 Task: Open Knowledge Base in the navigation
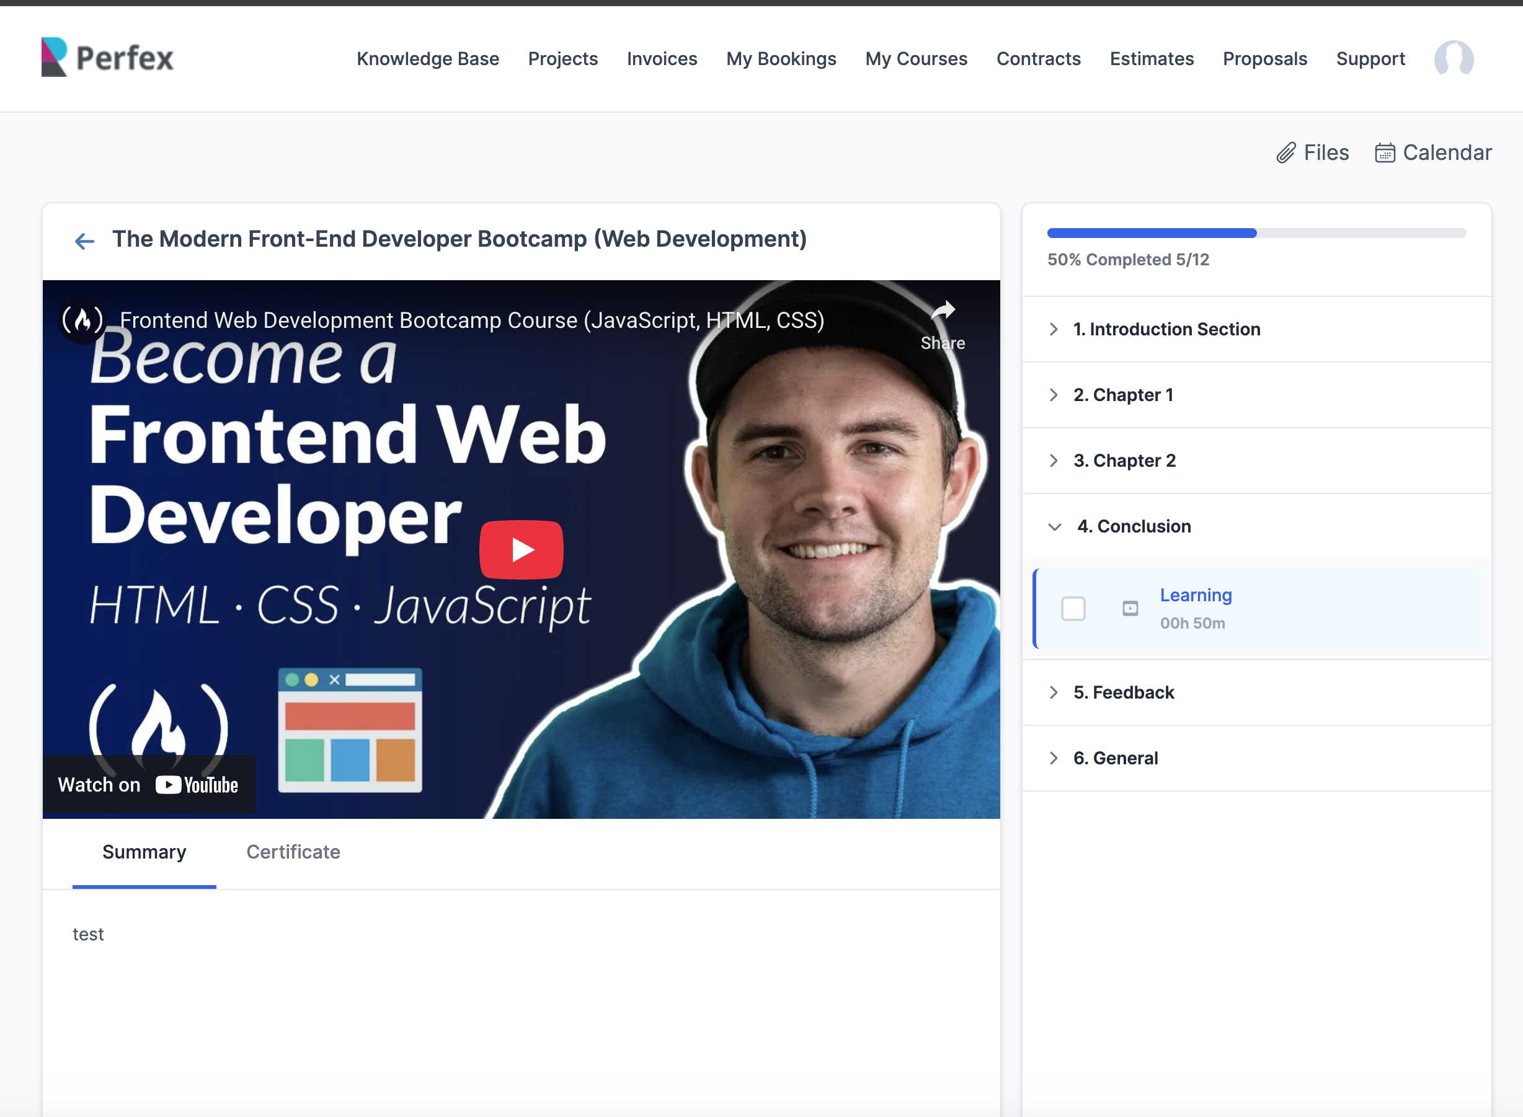click(x=427, y=59)
